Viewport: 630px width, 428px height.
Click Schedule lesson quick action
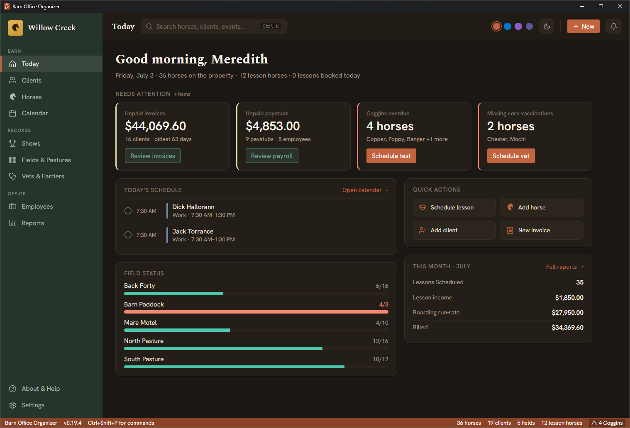click(x=454, y=207)
